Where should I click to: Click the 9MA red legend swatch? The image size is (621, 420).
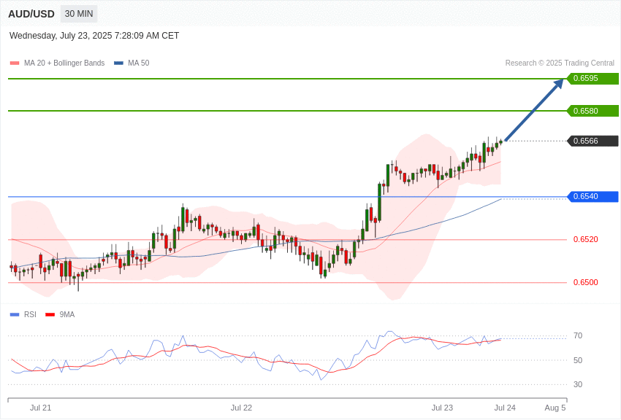click(x=50, y=315)
